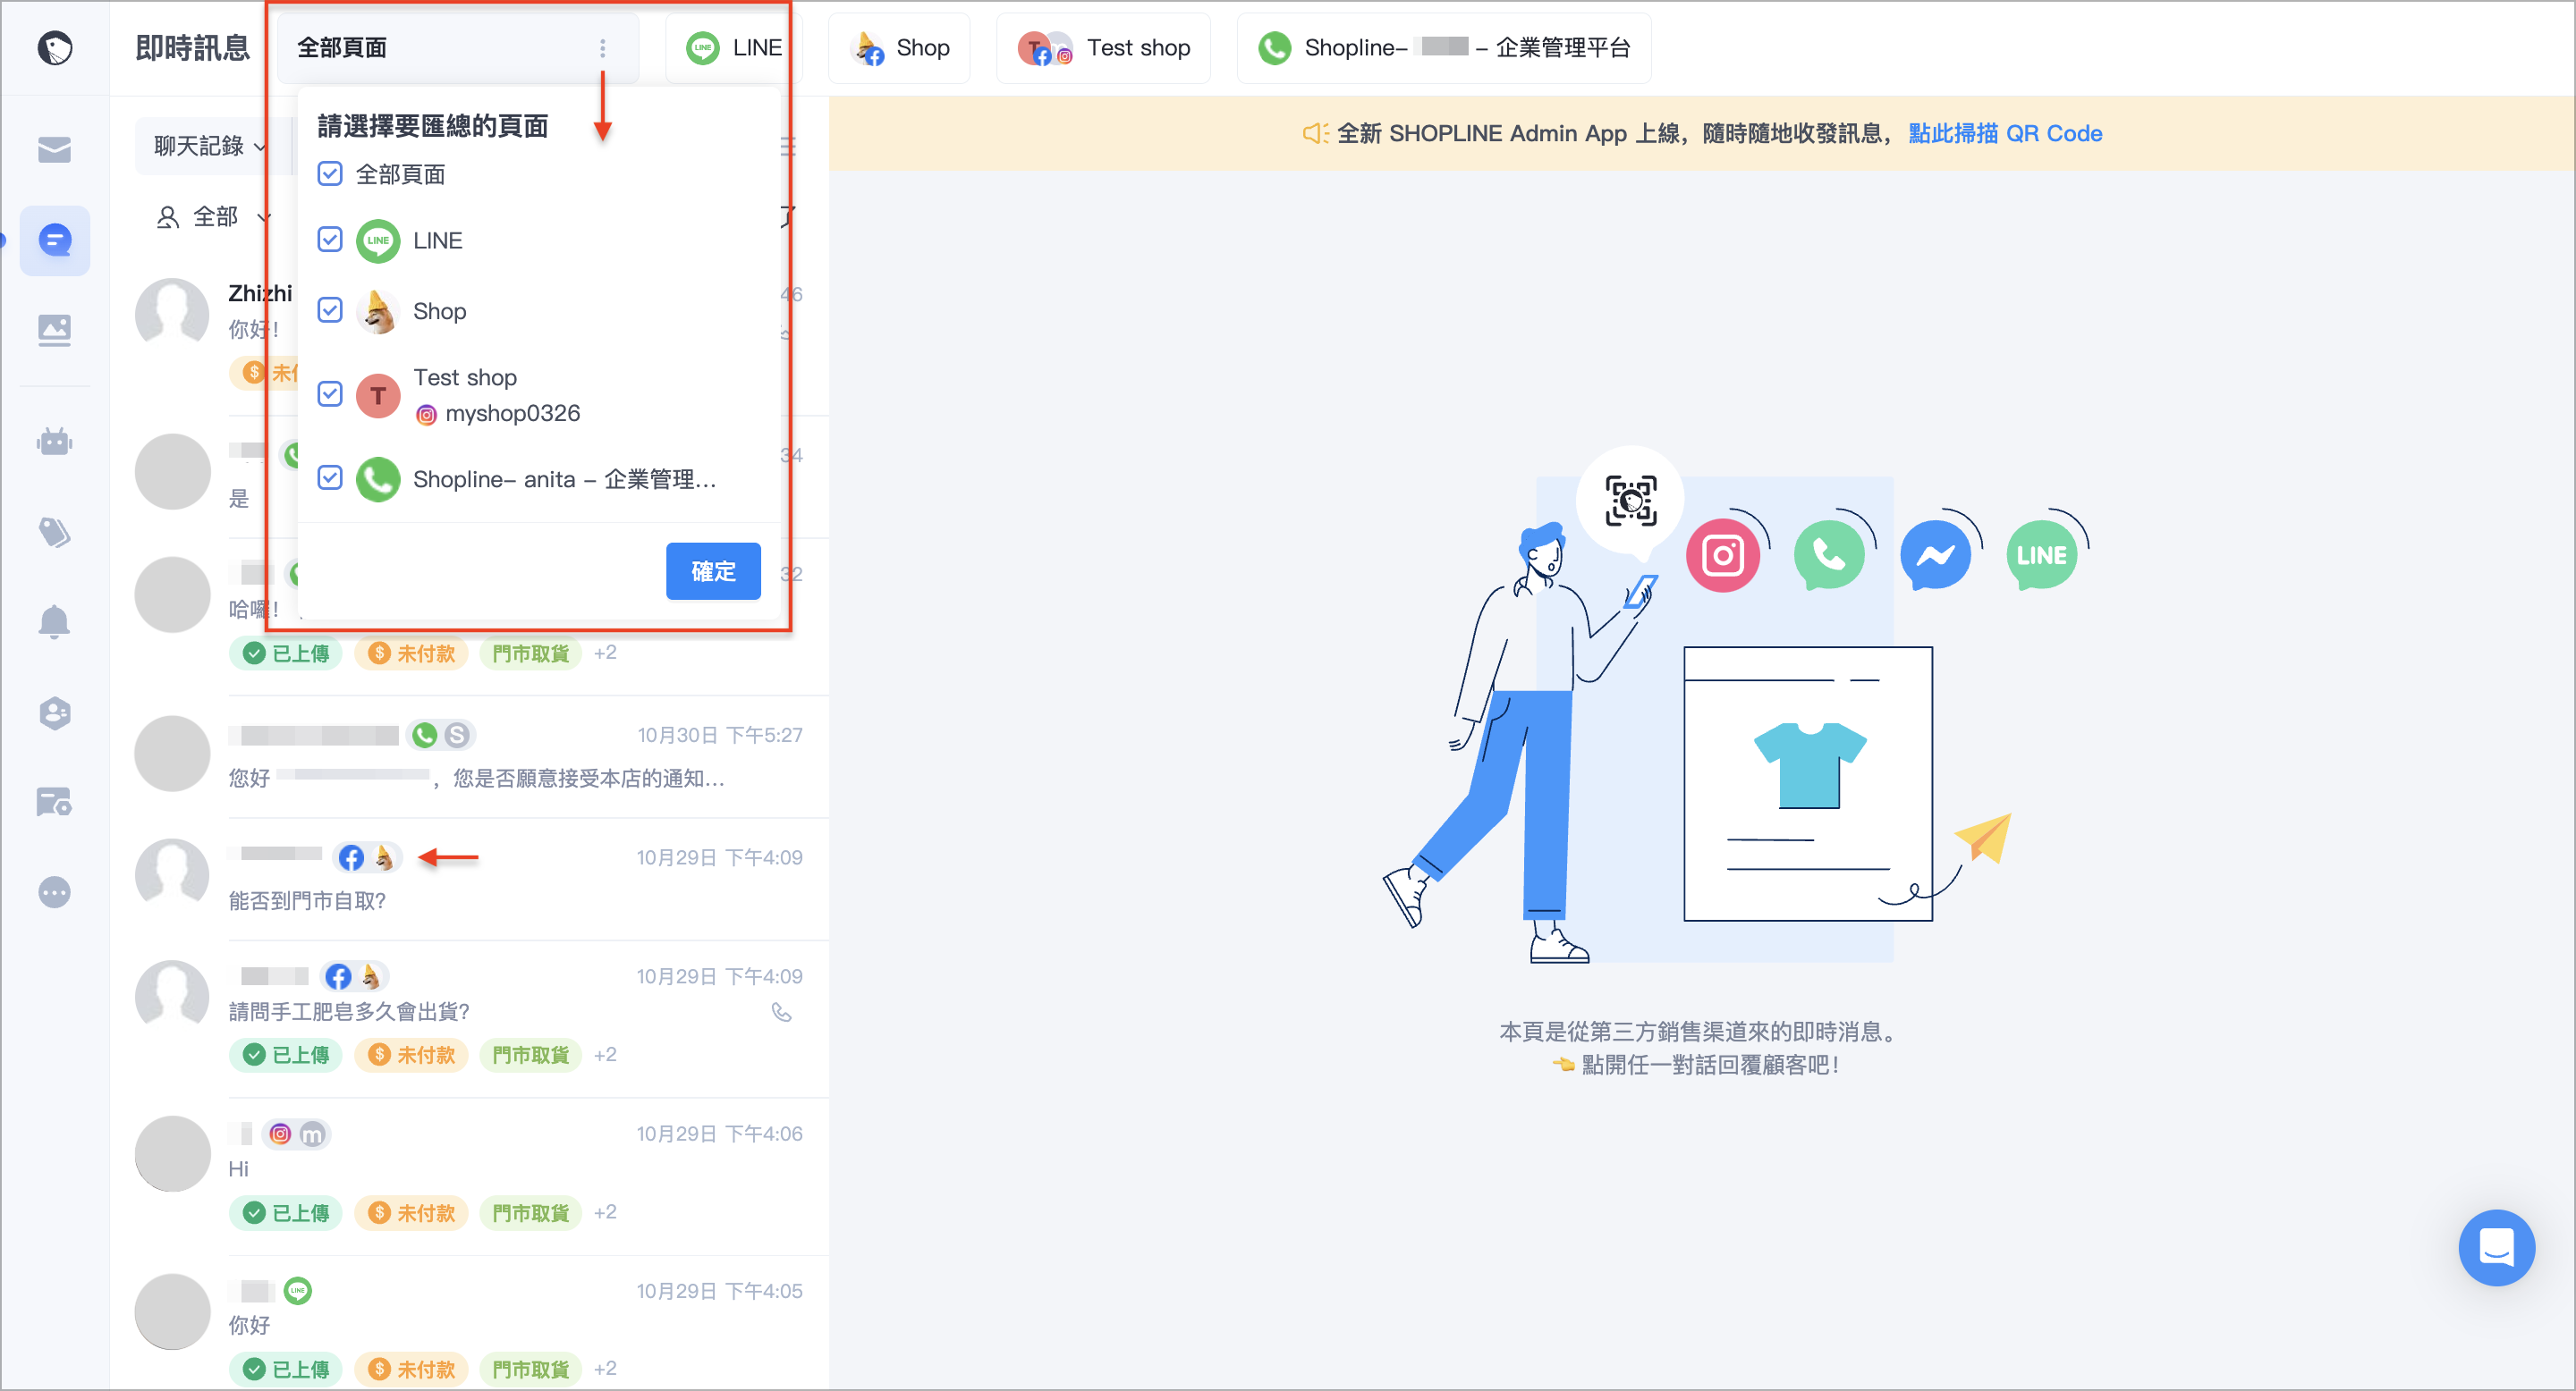The image size is (2576, 1391).
Task: Click 門市取貨 tag on 10月29日 下午4:05 conversation
Action: point(531,1368)
